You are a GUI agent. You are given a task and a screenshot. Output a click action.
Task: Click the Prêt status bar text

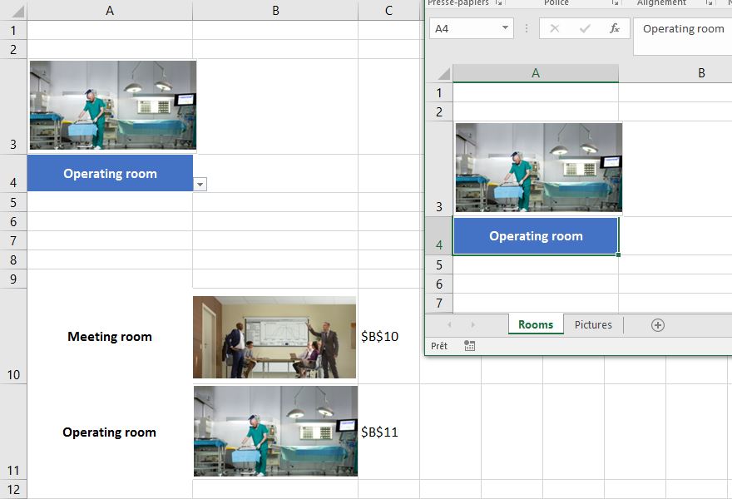pos(439,346)
